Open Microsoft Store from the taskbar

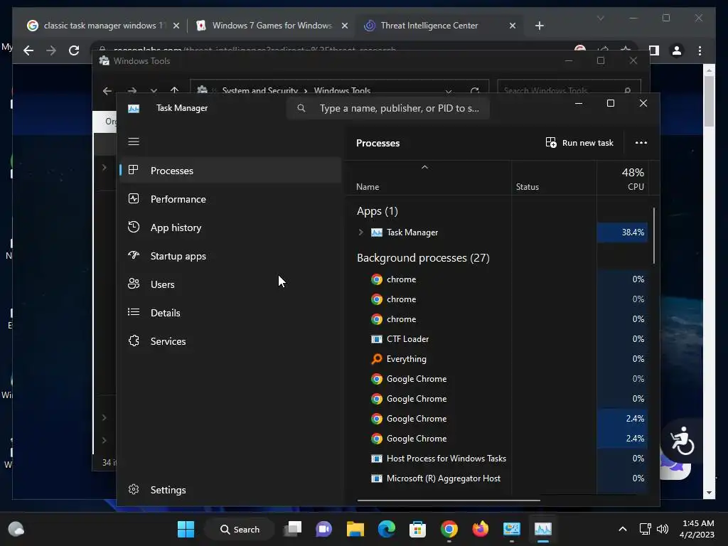click(x=417, y=529)
